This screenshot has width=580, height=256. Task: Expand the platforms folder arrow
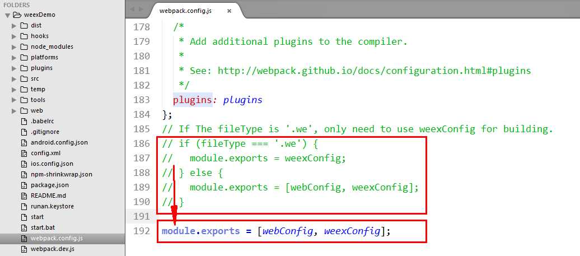14,57
